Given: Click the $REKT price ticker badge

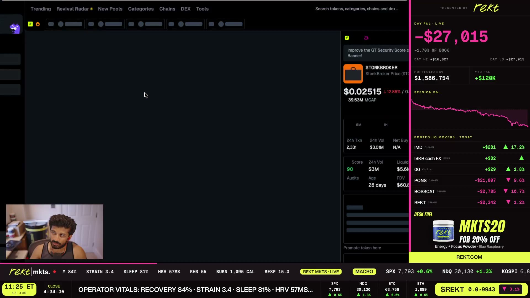Looking at the screenshot, I should tap(481, 289).
